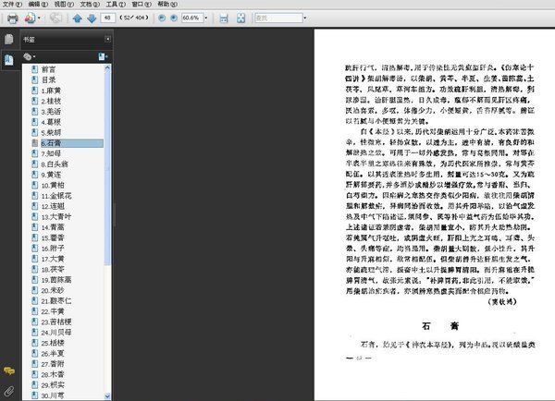Open the 26.半夏 bookmark
Viewport: 555px width, 401px height.
click(x=53, y=353)
